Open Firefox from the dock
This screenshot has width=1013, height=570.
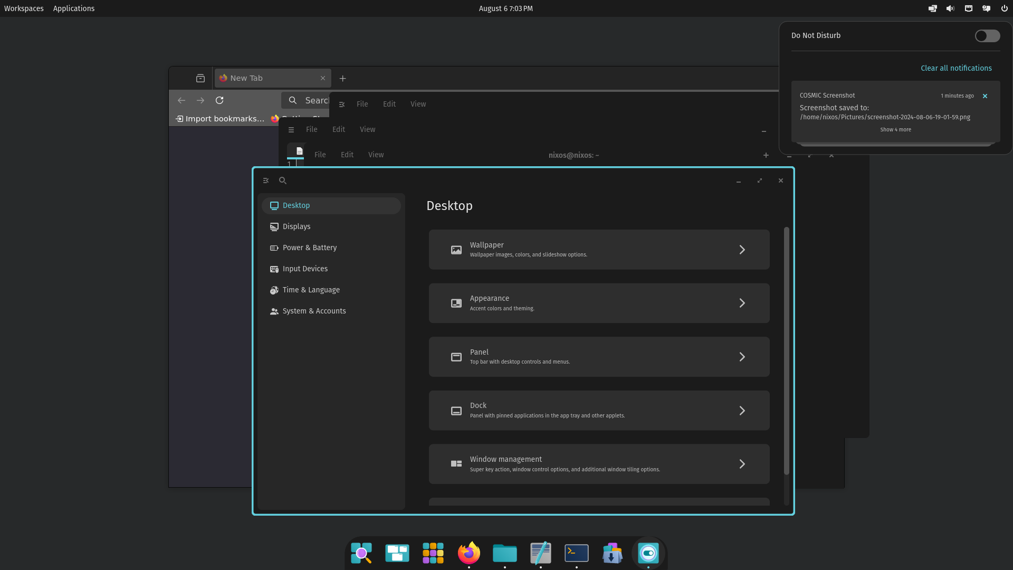469,553
